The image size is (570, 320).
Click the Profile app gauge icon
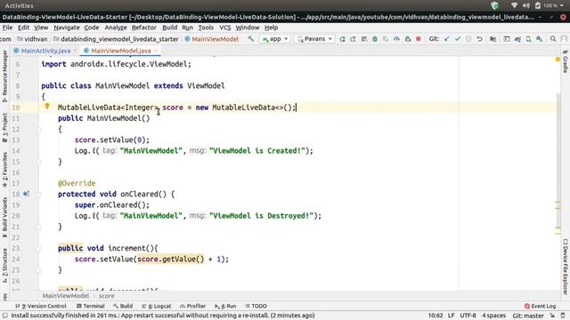396,39
